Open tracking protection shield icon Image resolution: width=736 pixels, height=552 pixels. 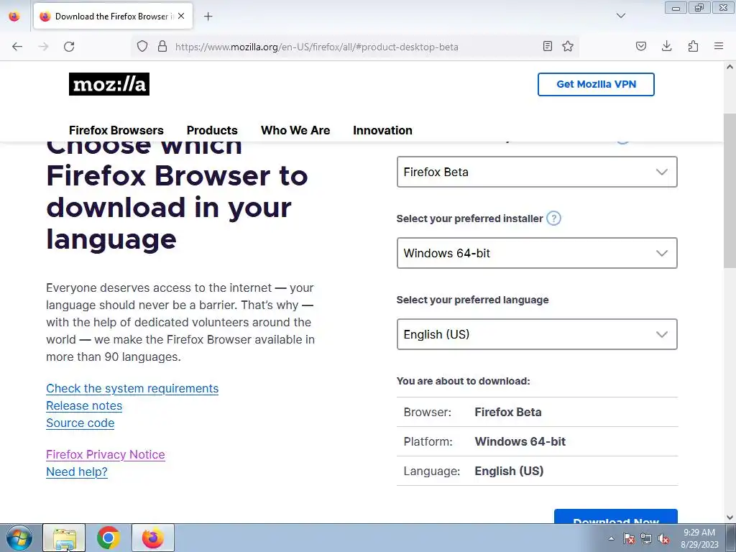click(142, 46)
